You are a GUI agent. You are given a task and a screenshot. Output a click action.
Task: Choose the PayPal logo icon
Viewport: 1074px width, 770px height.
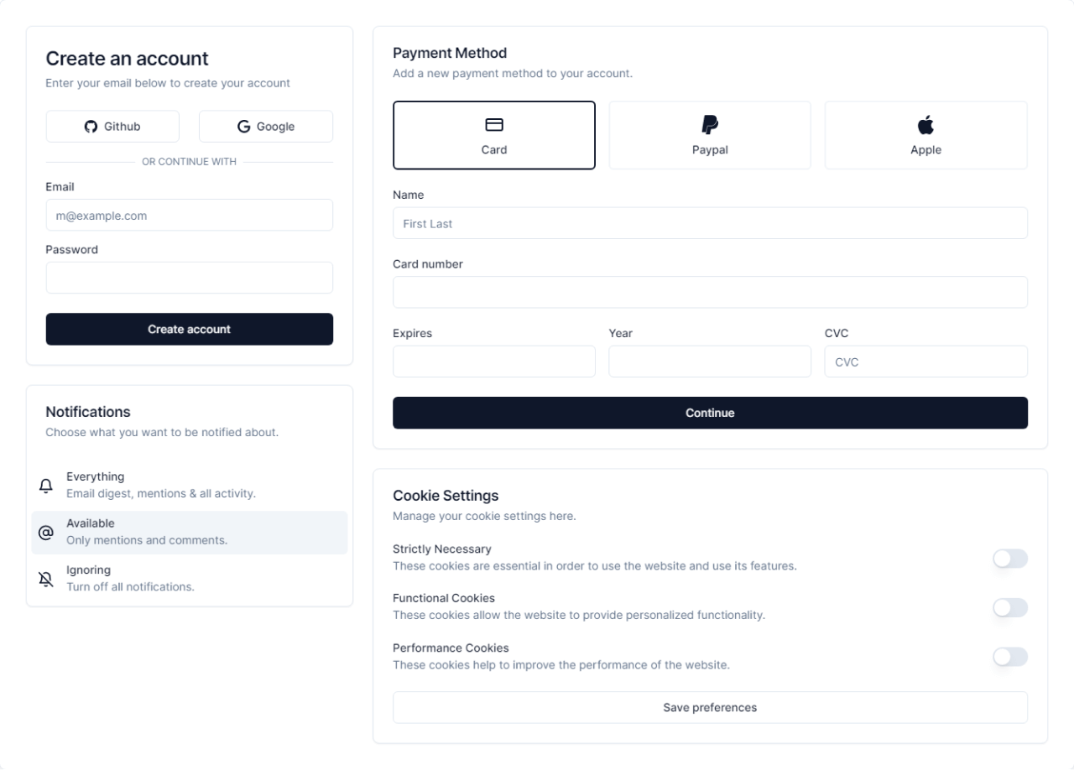click(710, 125)
